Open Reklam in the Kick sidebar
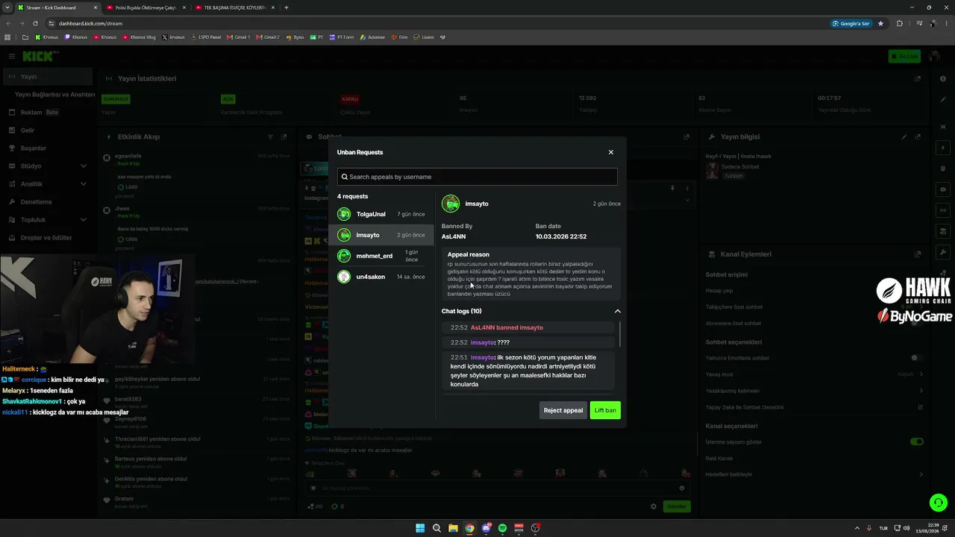 click(x=46, y=113)
